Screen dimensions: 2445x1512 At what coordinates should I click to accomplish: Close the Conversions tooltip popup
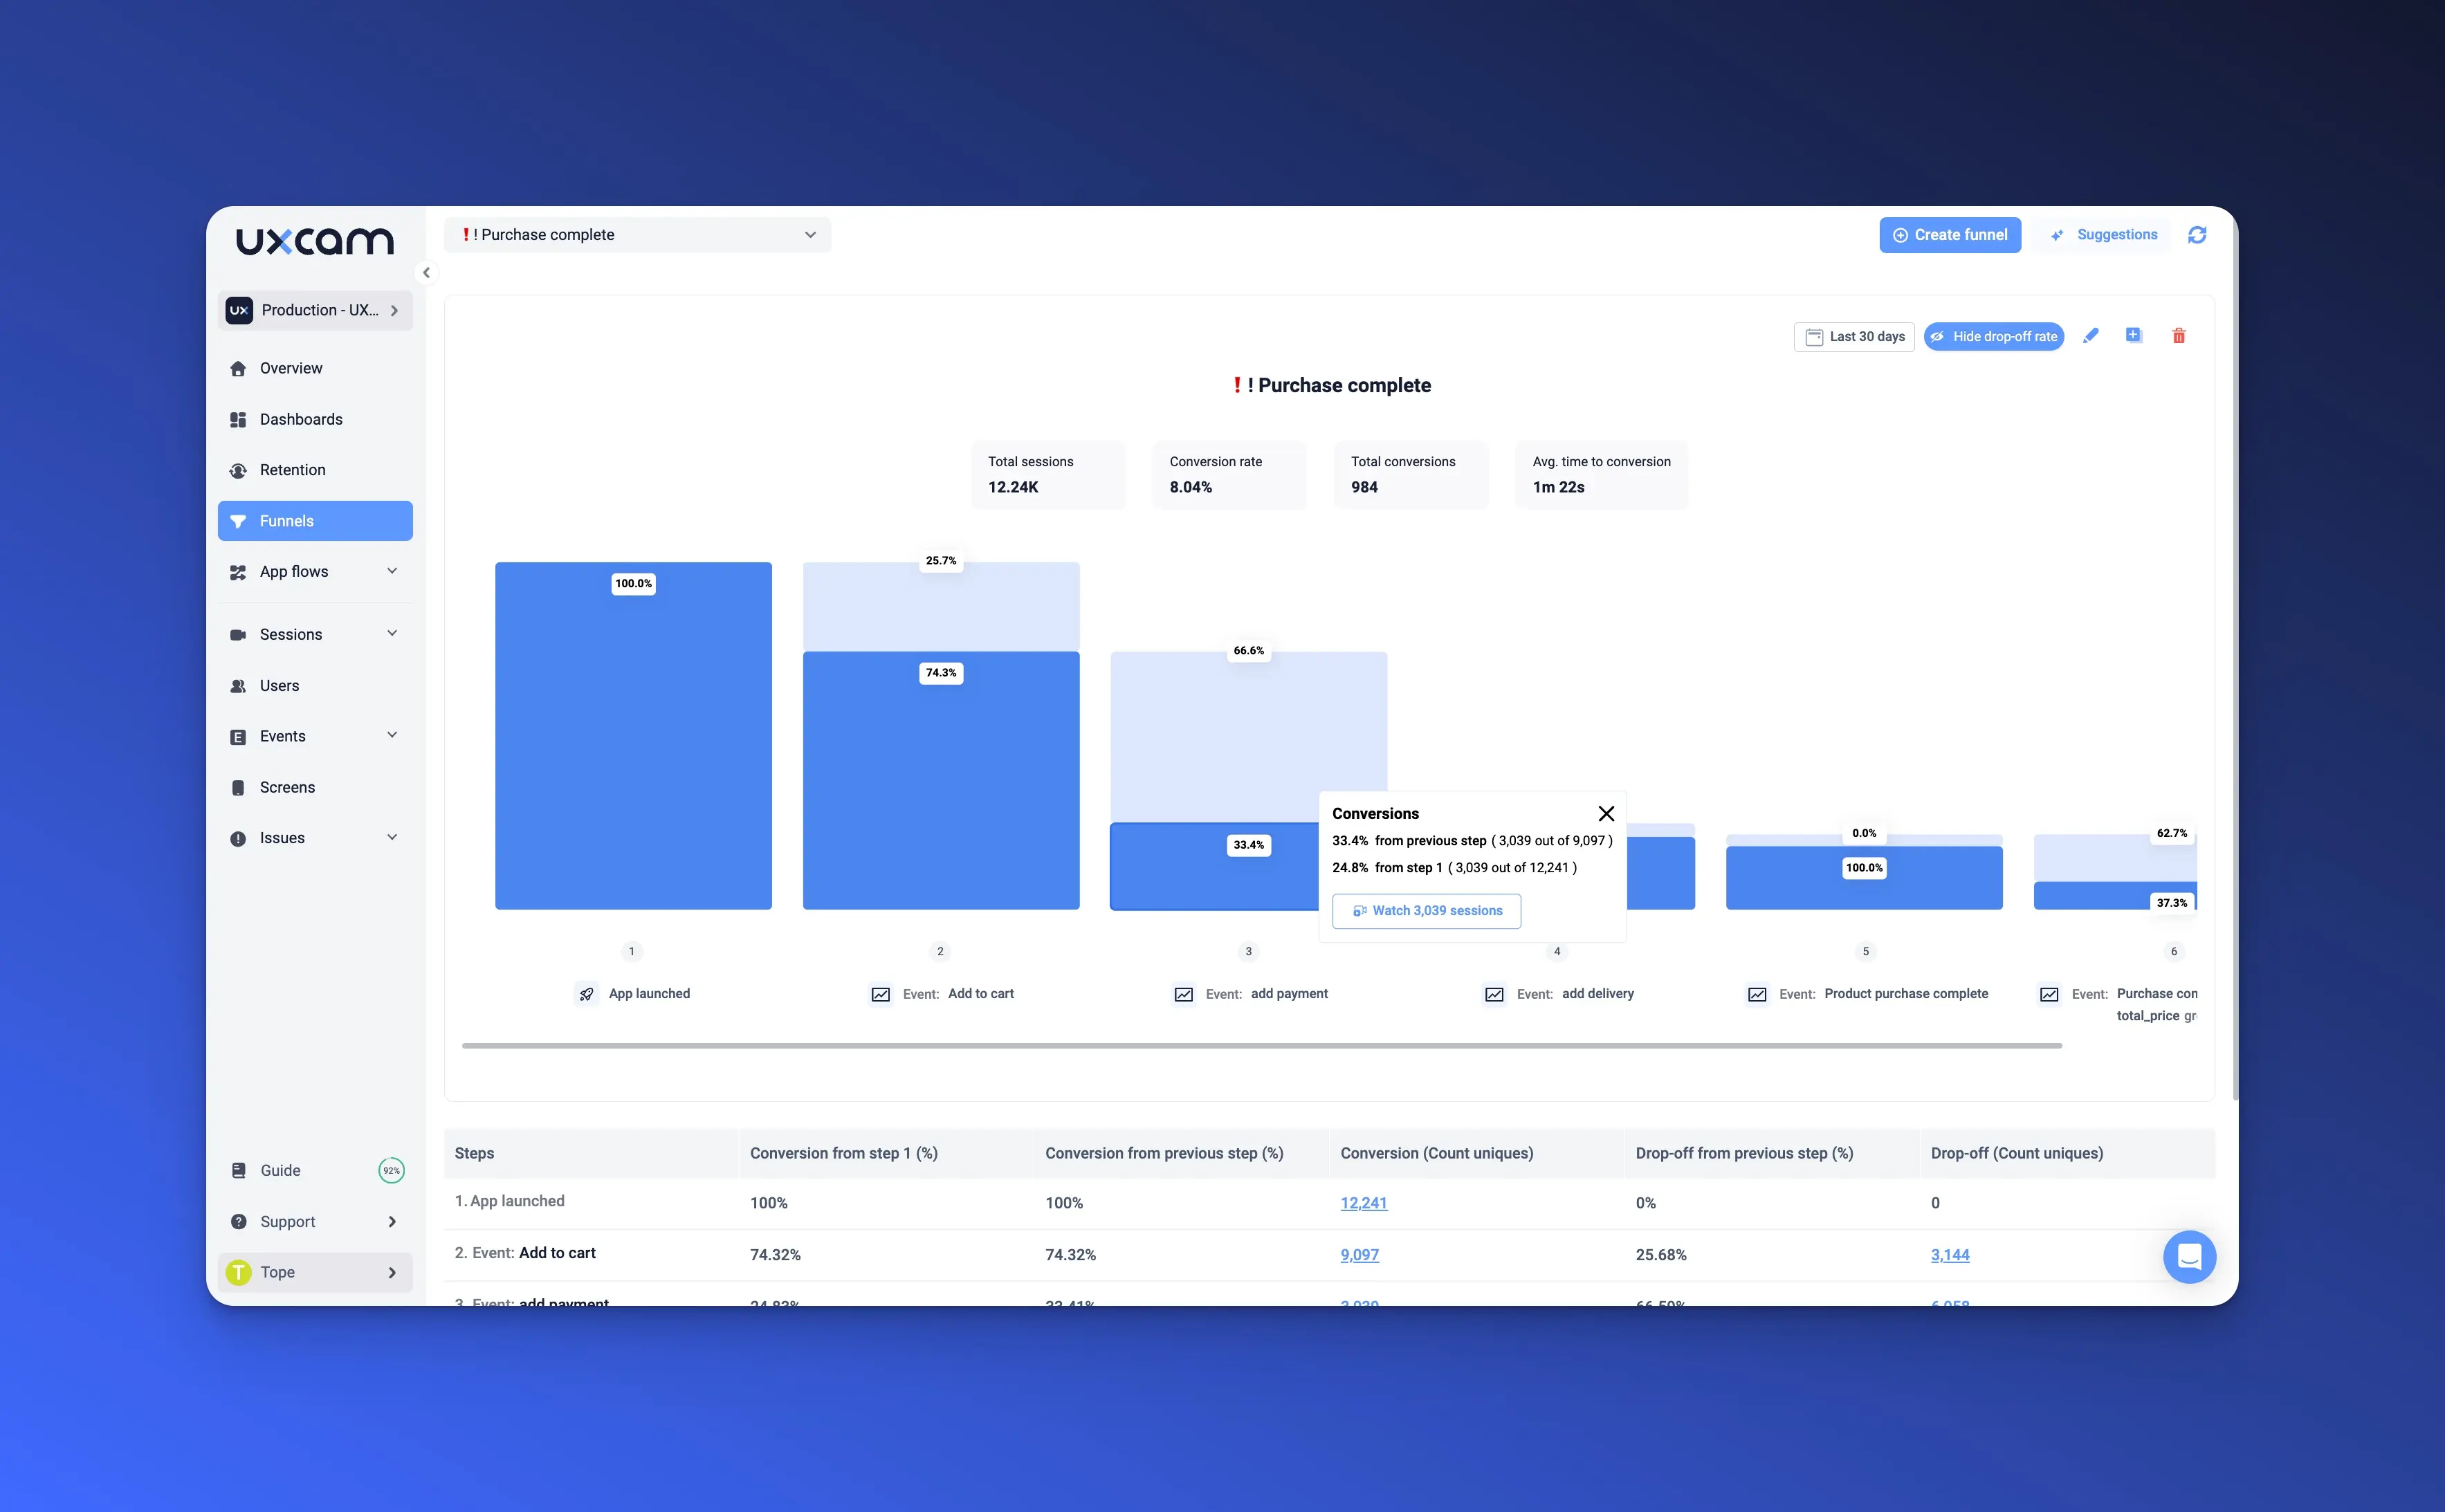pyautogui.click(x=1605, y=813)
